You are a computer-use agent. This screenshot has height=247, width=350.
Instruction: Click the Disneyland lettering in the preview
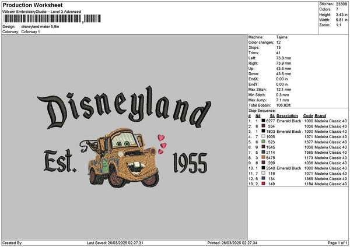pyautogui.click(x=124, y=107)
